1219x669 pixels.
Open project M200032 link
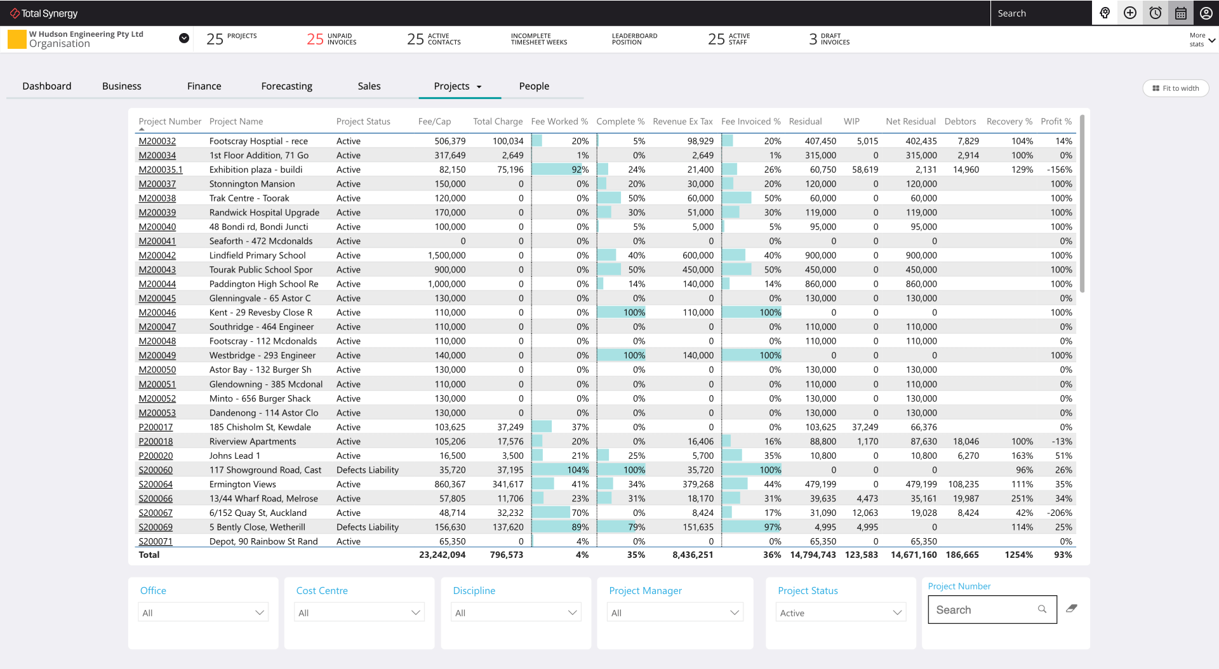[157, 140]
